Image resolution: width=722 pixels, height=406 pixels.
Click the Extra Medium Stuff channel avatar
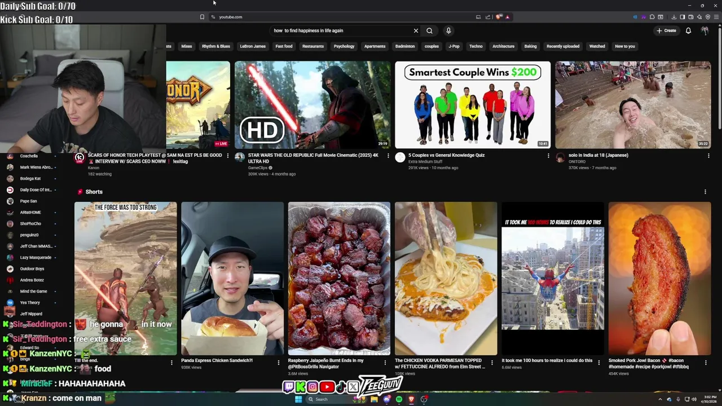point(400,157)
